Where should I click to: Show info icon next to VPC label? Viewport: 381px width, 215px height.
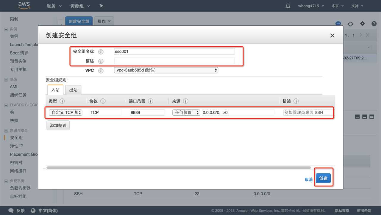[x=101, y=71]
